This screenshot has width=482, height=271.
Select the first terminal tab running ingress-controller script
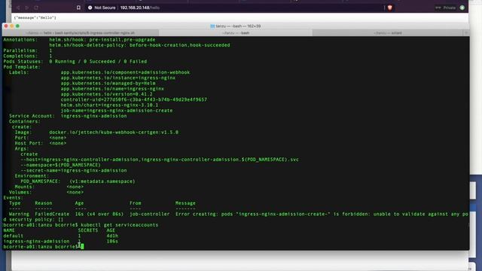81,33
